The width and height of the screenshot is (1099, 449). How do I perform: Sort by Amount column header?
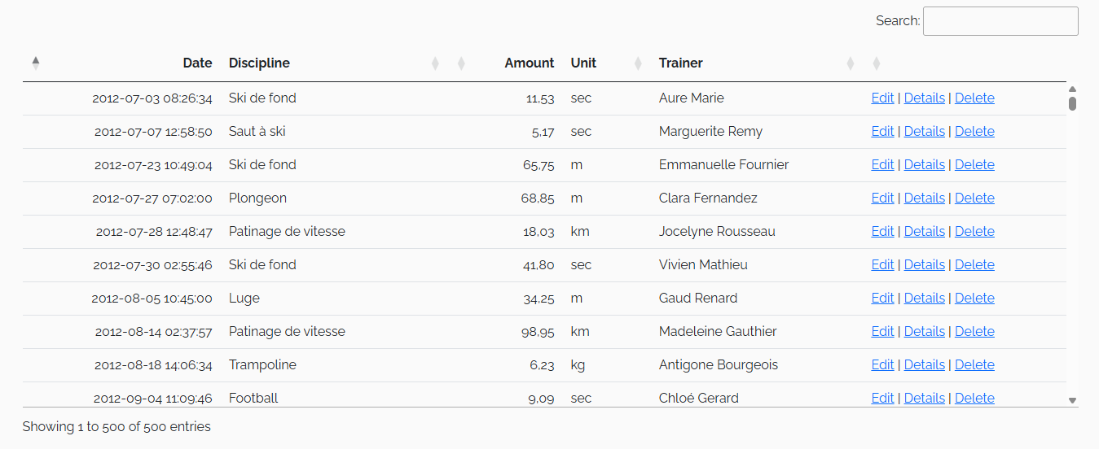[530, 63]
